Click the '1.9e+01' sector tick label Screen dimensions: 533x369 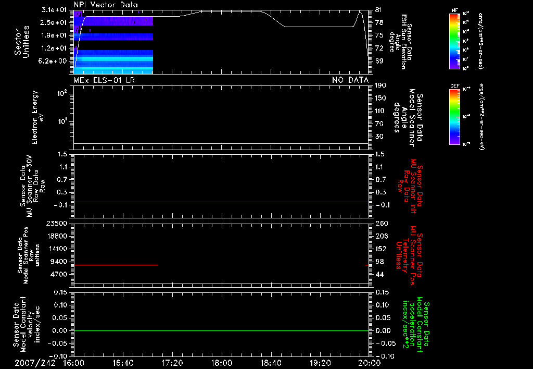(x=54, y=35)
